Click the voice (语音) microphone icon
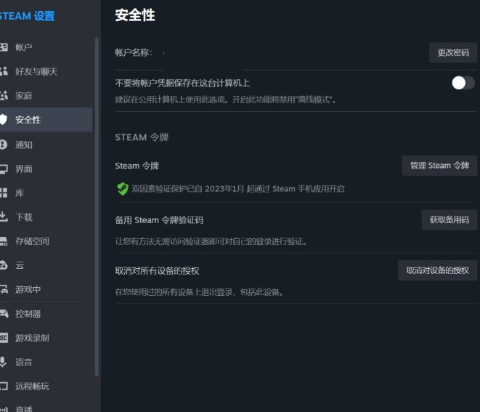Screen dimensions: 480x412 coord(3,362)
